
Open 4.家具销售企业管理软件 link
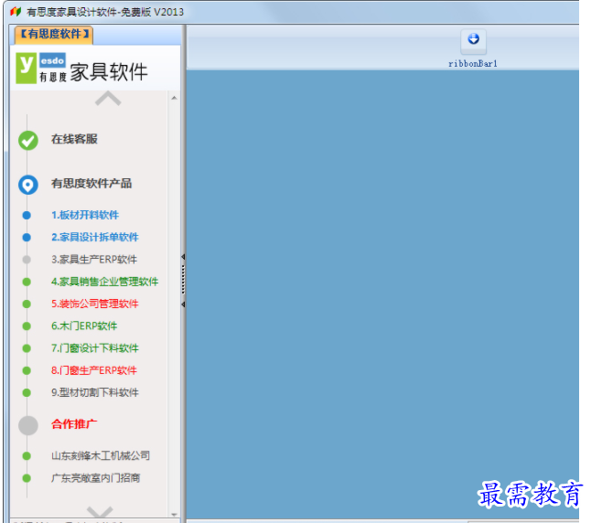pos(105,282)
